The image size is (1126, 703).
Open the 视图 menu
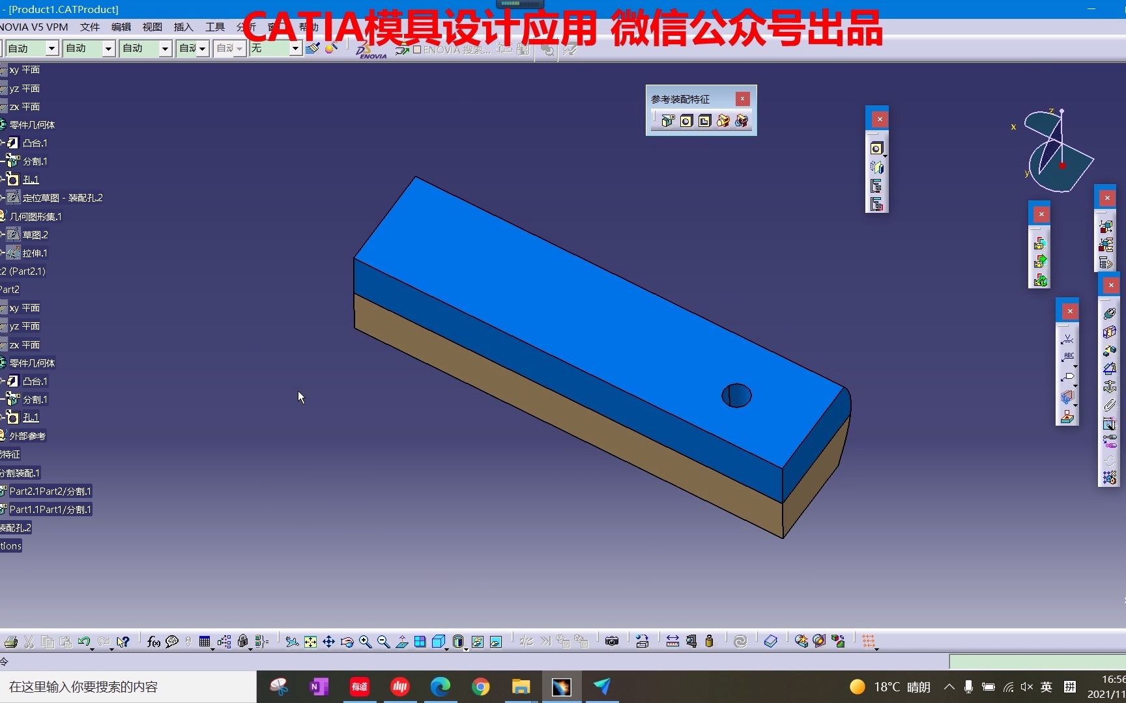pos(152,27)
